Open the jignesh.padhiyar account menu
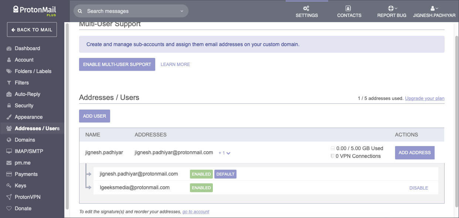 (434, 11)
